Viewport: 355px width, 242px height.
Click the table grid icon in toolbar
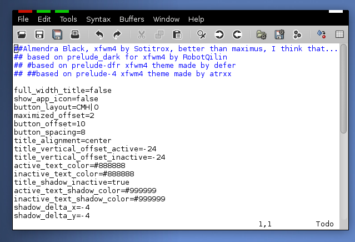click(x=339, y=34)
